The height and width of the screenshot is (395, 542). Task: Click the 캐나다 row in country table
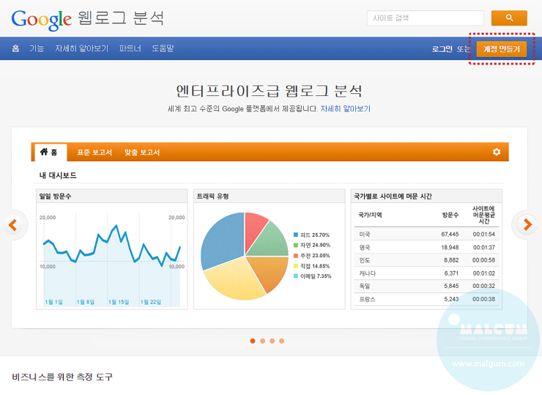point(426,273)
